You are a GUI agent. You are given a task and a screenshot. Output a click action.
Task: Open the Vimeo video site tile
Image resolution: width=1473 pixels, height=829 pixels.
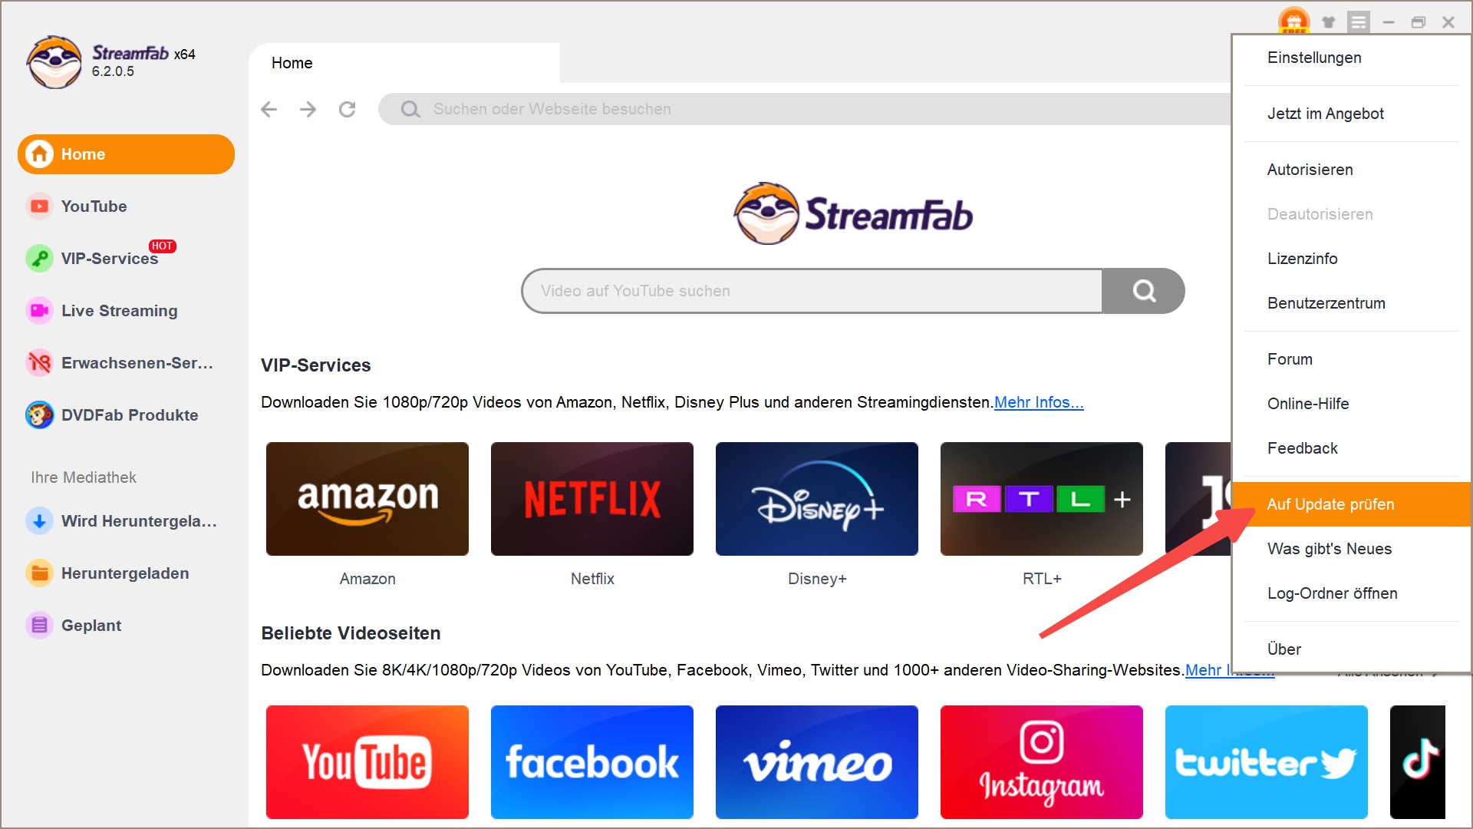[817, 762]
